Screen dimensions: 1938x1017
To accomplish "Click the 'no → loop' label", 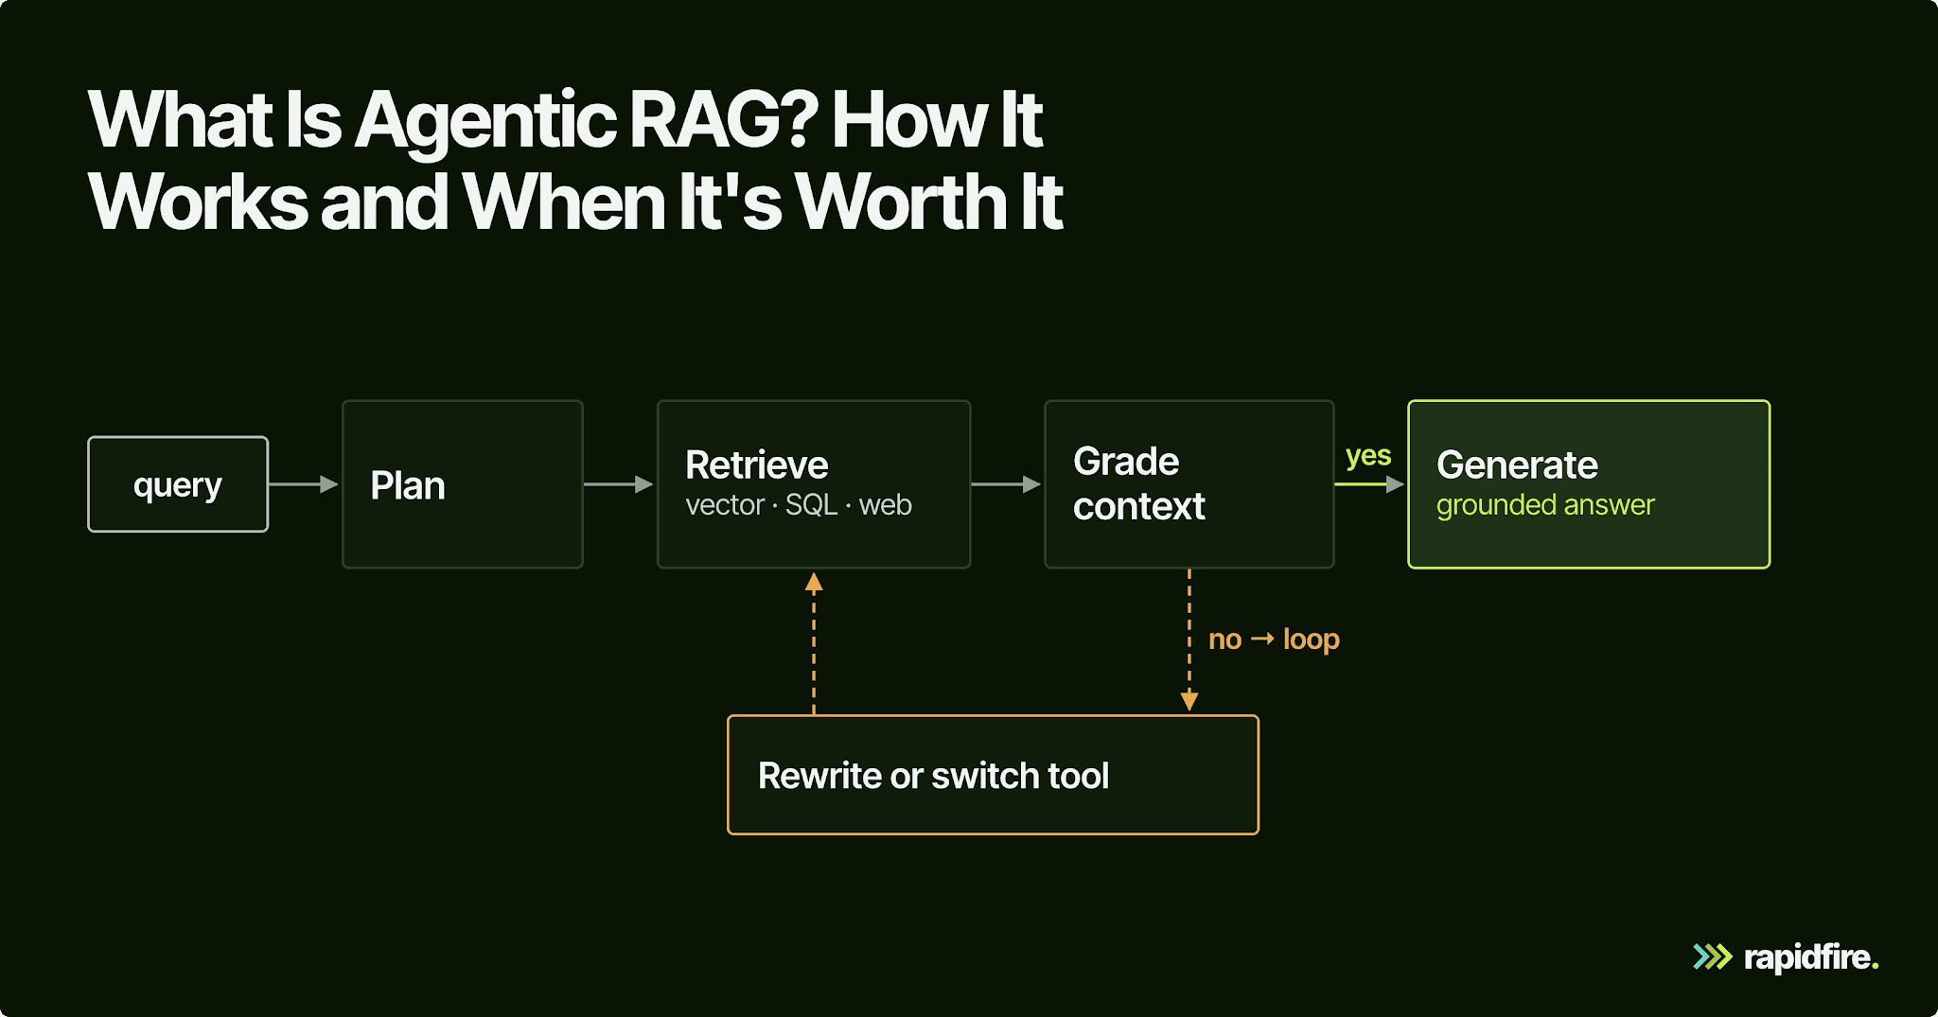I will [x=1274, y=640].
